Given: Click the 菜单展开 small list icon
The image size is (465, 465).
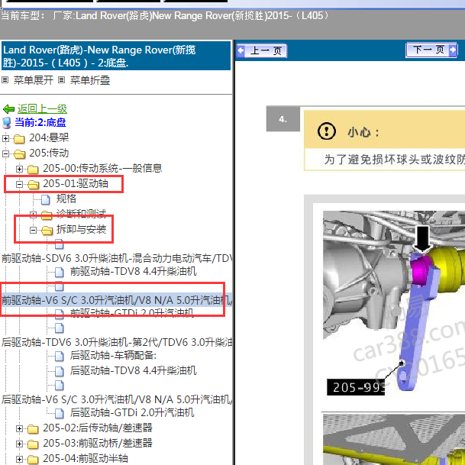Looking at the screenshot, I should coord(5,79).
